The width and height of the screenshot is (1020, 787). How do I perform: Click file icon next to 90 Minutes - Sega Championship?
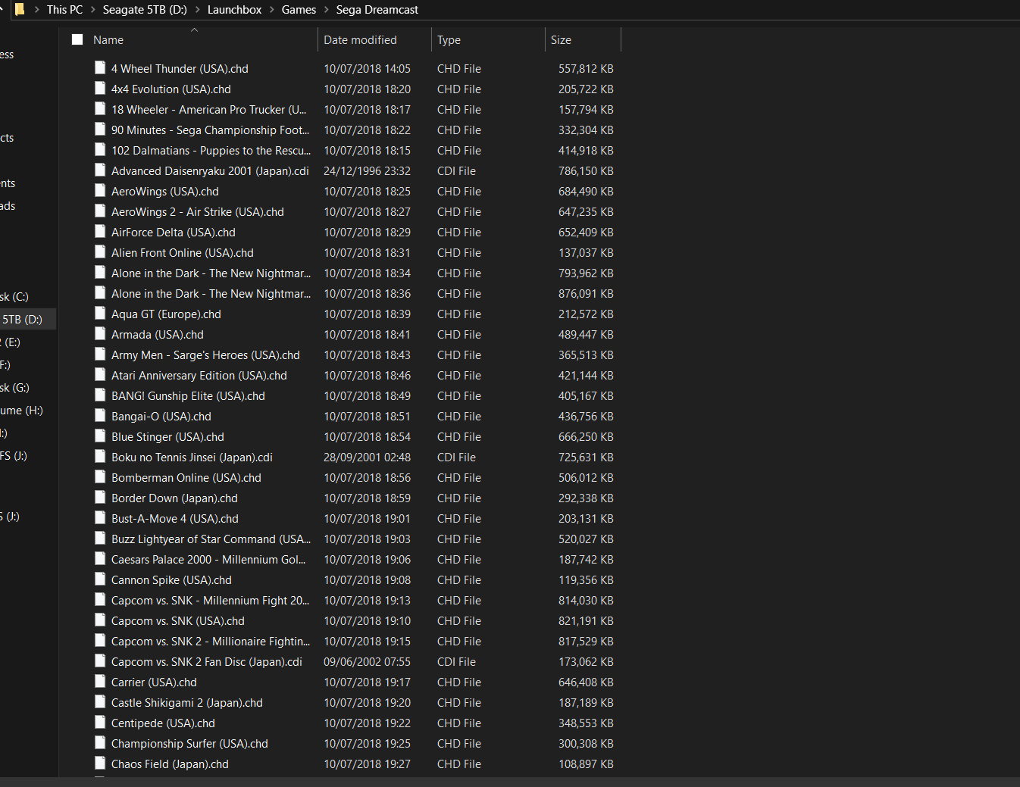(x=100, y=129)
